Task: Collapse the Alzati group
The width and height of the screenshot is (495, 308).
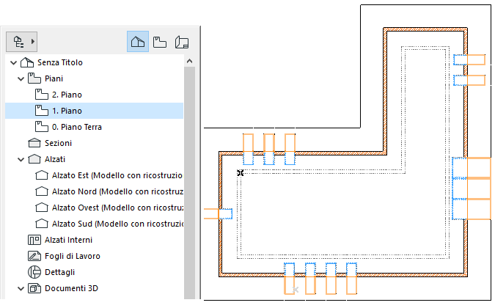Action: coord(21,159)
